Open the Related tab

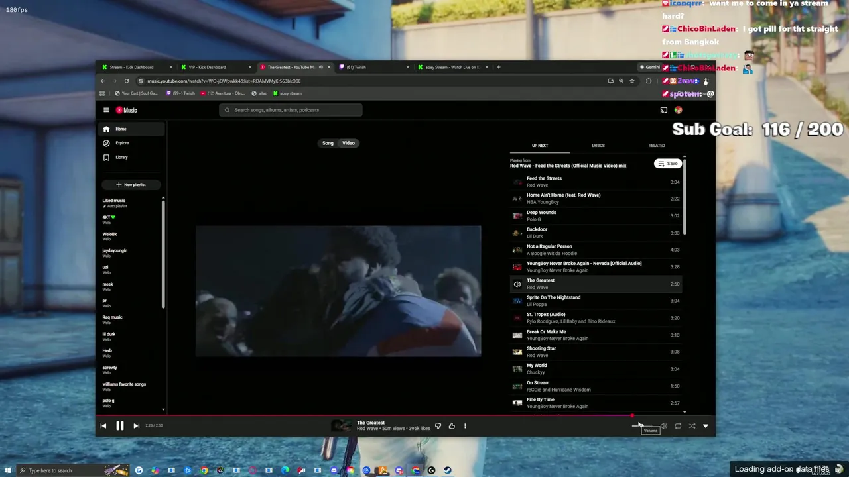click(657, 146)
